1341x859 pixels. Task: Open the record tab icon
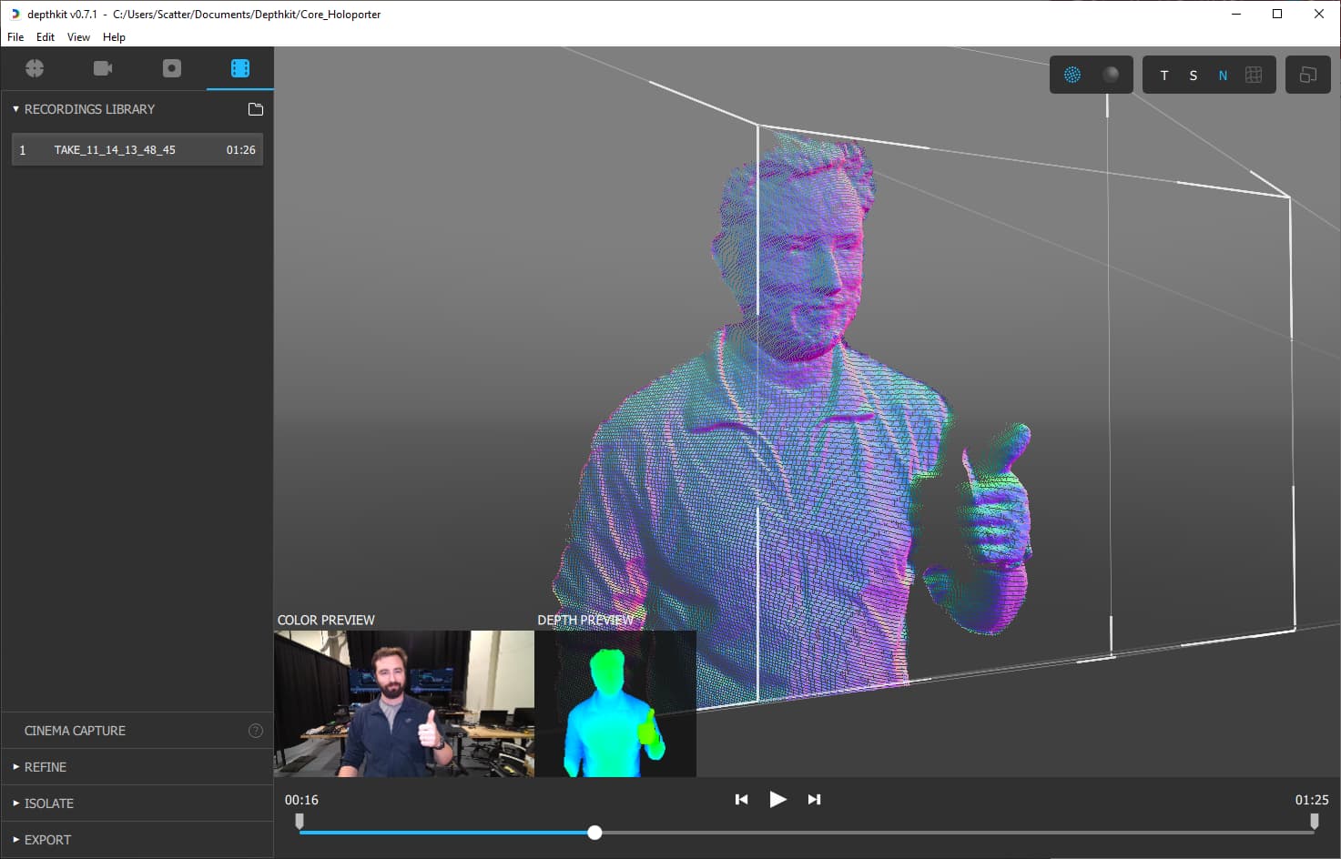click(x=172, y=68)
